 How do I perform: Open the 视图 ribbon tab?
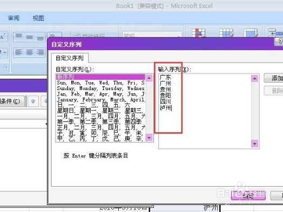38,18
